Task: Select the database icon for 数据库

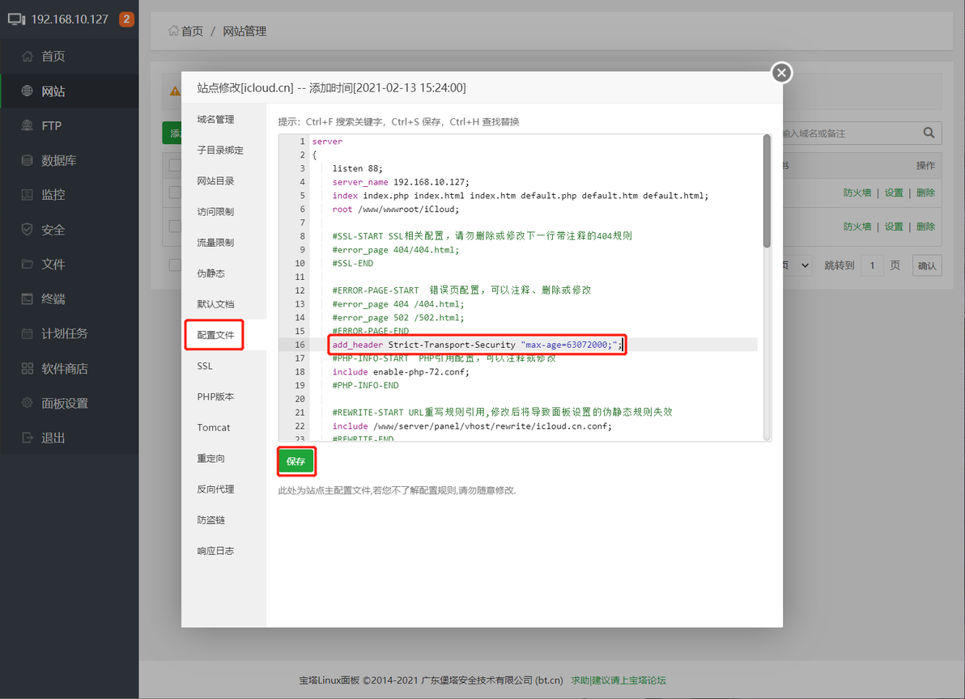Action: [x=27, y=160]
